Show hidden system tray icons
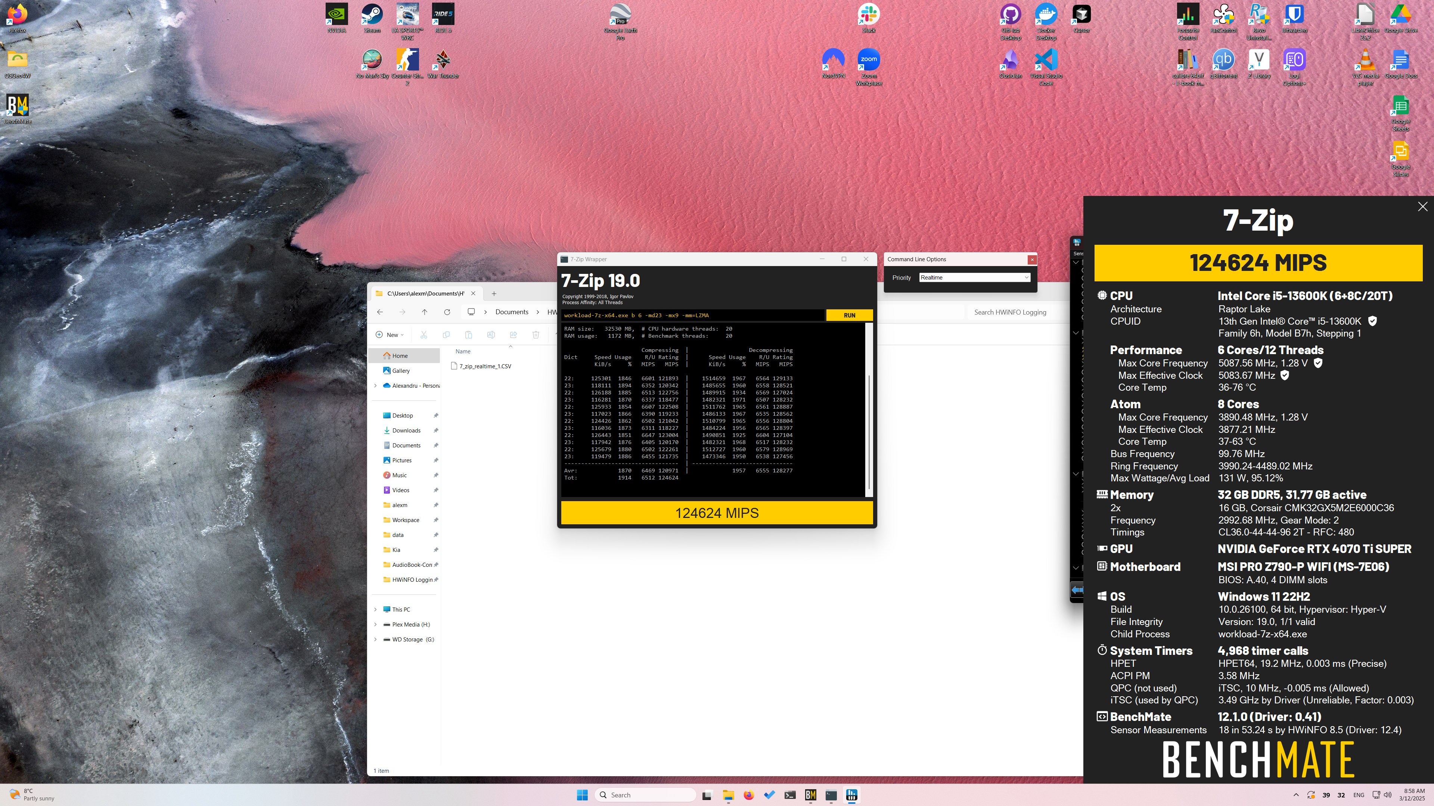 [1296, 796]
